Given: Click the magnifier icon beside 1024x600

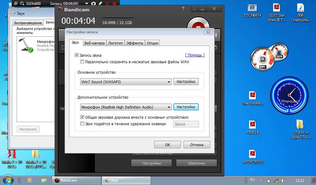Looking at the screenshot, I should [22, 3].
